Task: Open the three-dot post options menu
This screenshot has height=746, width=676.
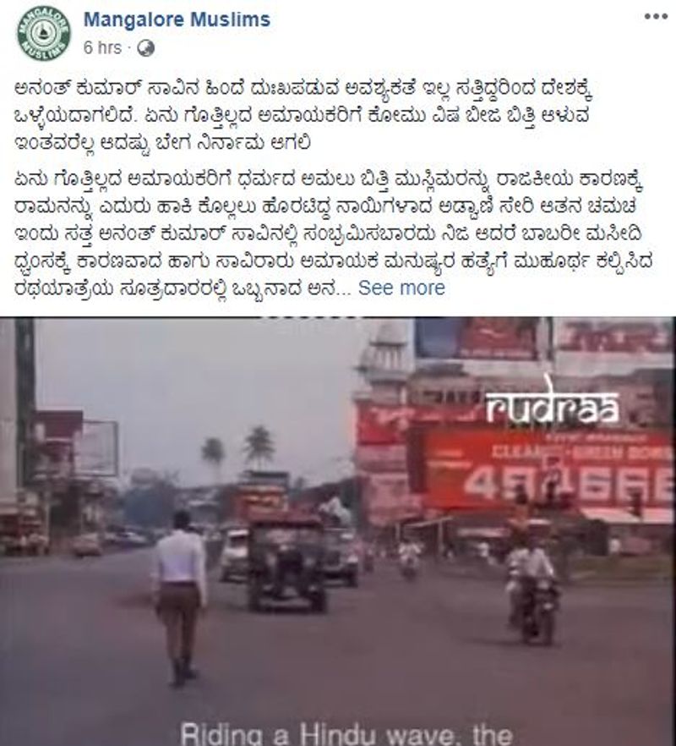Action: pos(656,17)
